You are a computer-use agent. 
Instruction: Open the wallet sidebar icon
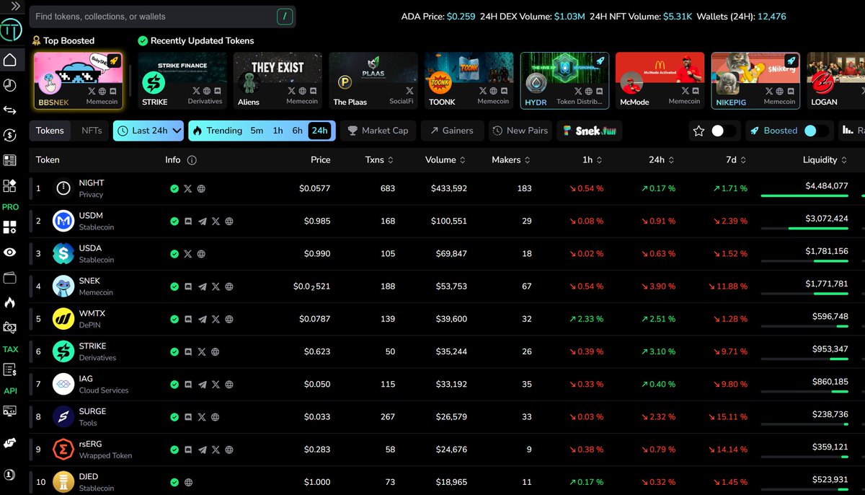point(10,278)
